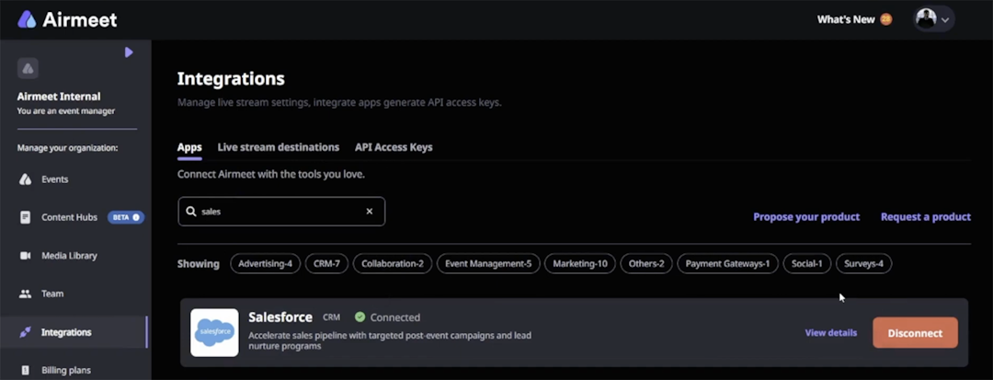This screenshot has width=993, height=380.
Task: Click Request a product link
Action: point(925,216)
